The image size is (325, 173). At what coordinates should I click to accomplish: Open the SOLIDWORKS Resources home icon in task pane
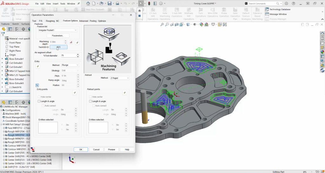tap(322, 34)
